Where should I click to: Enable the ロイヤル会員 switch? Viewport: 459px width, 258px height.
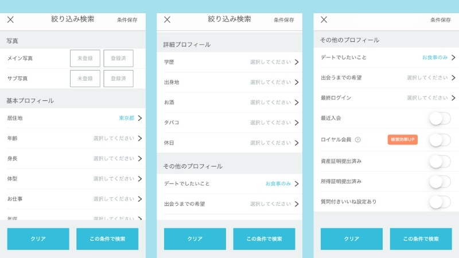point(439,139)
